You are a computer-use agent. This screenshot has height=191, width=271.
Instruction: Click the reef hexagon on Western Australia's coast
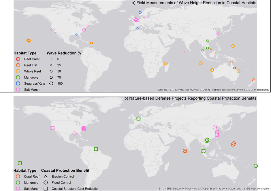pyautogui.click(x=212, y=70)
